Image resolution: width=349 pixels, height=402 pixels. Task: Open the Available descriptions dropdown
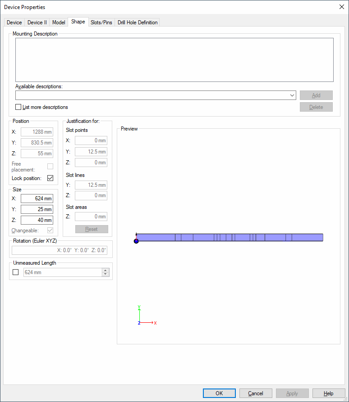pyautogui.click(x=292, y=95)
